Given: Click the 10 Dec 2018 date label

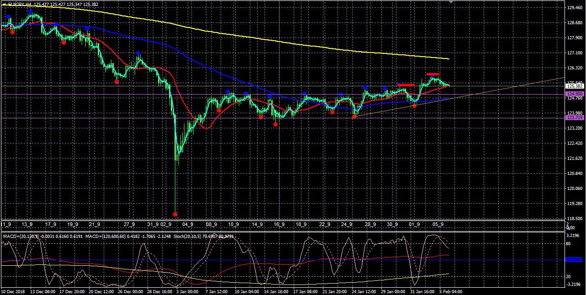Looking at the screenshot, I should (14, 291).
